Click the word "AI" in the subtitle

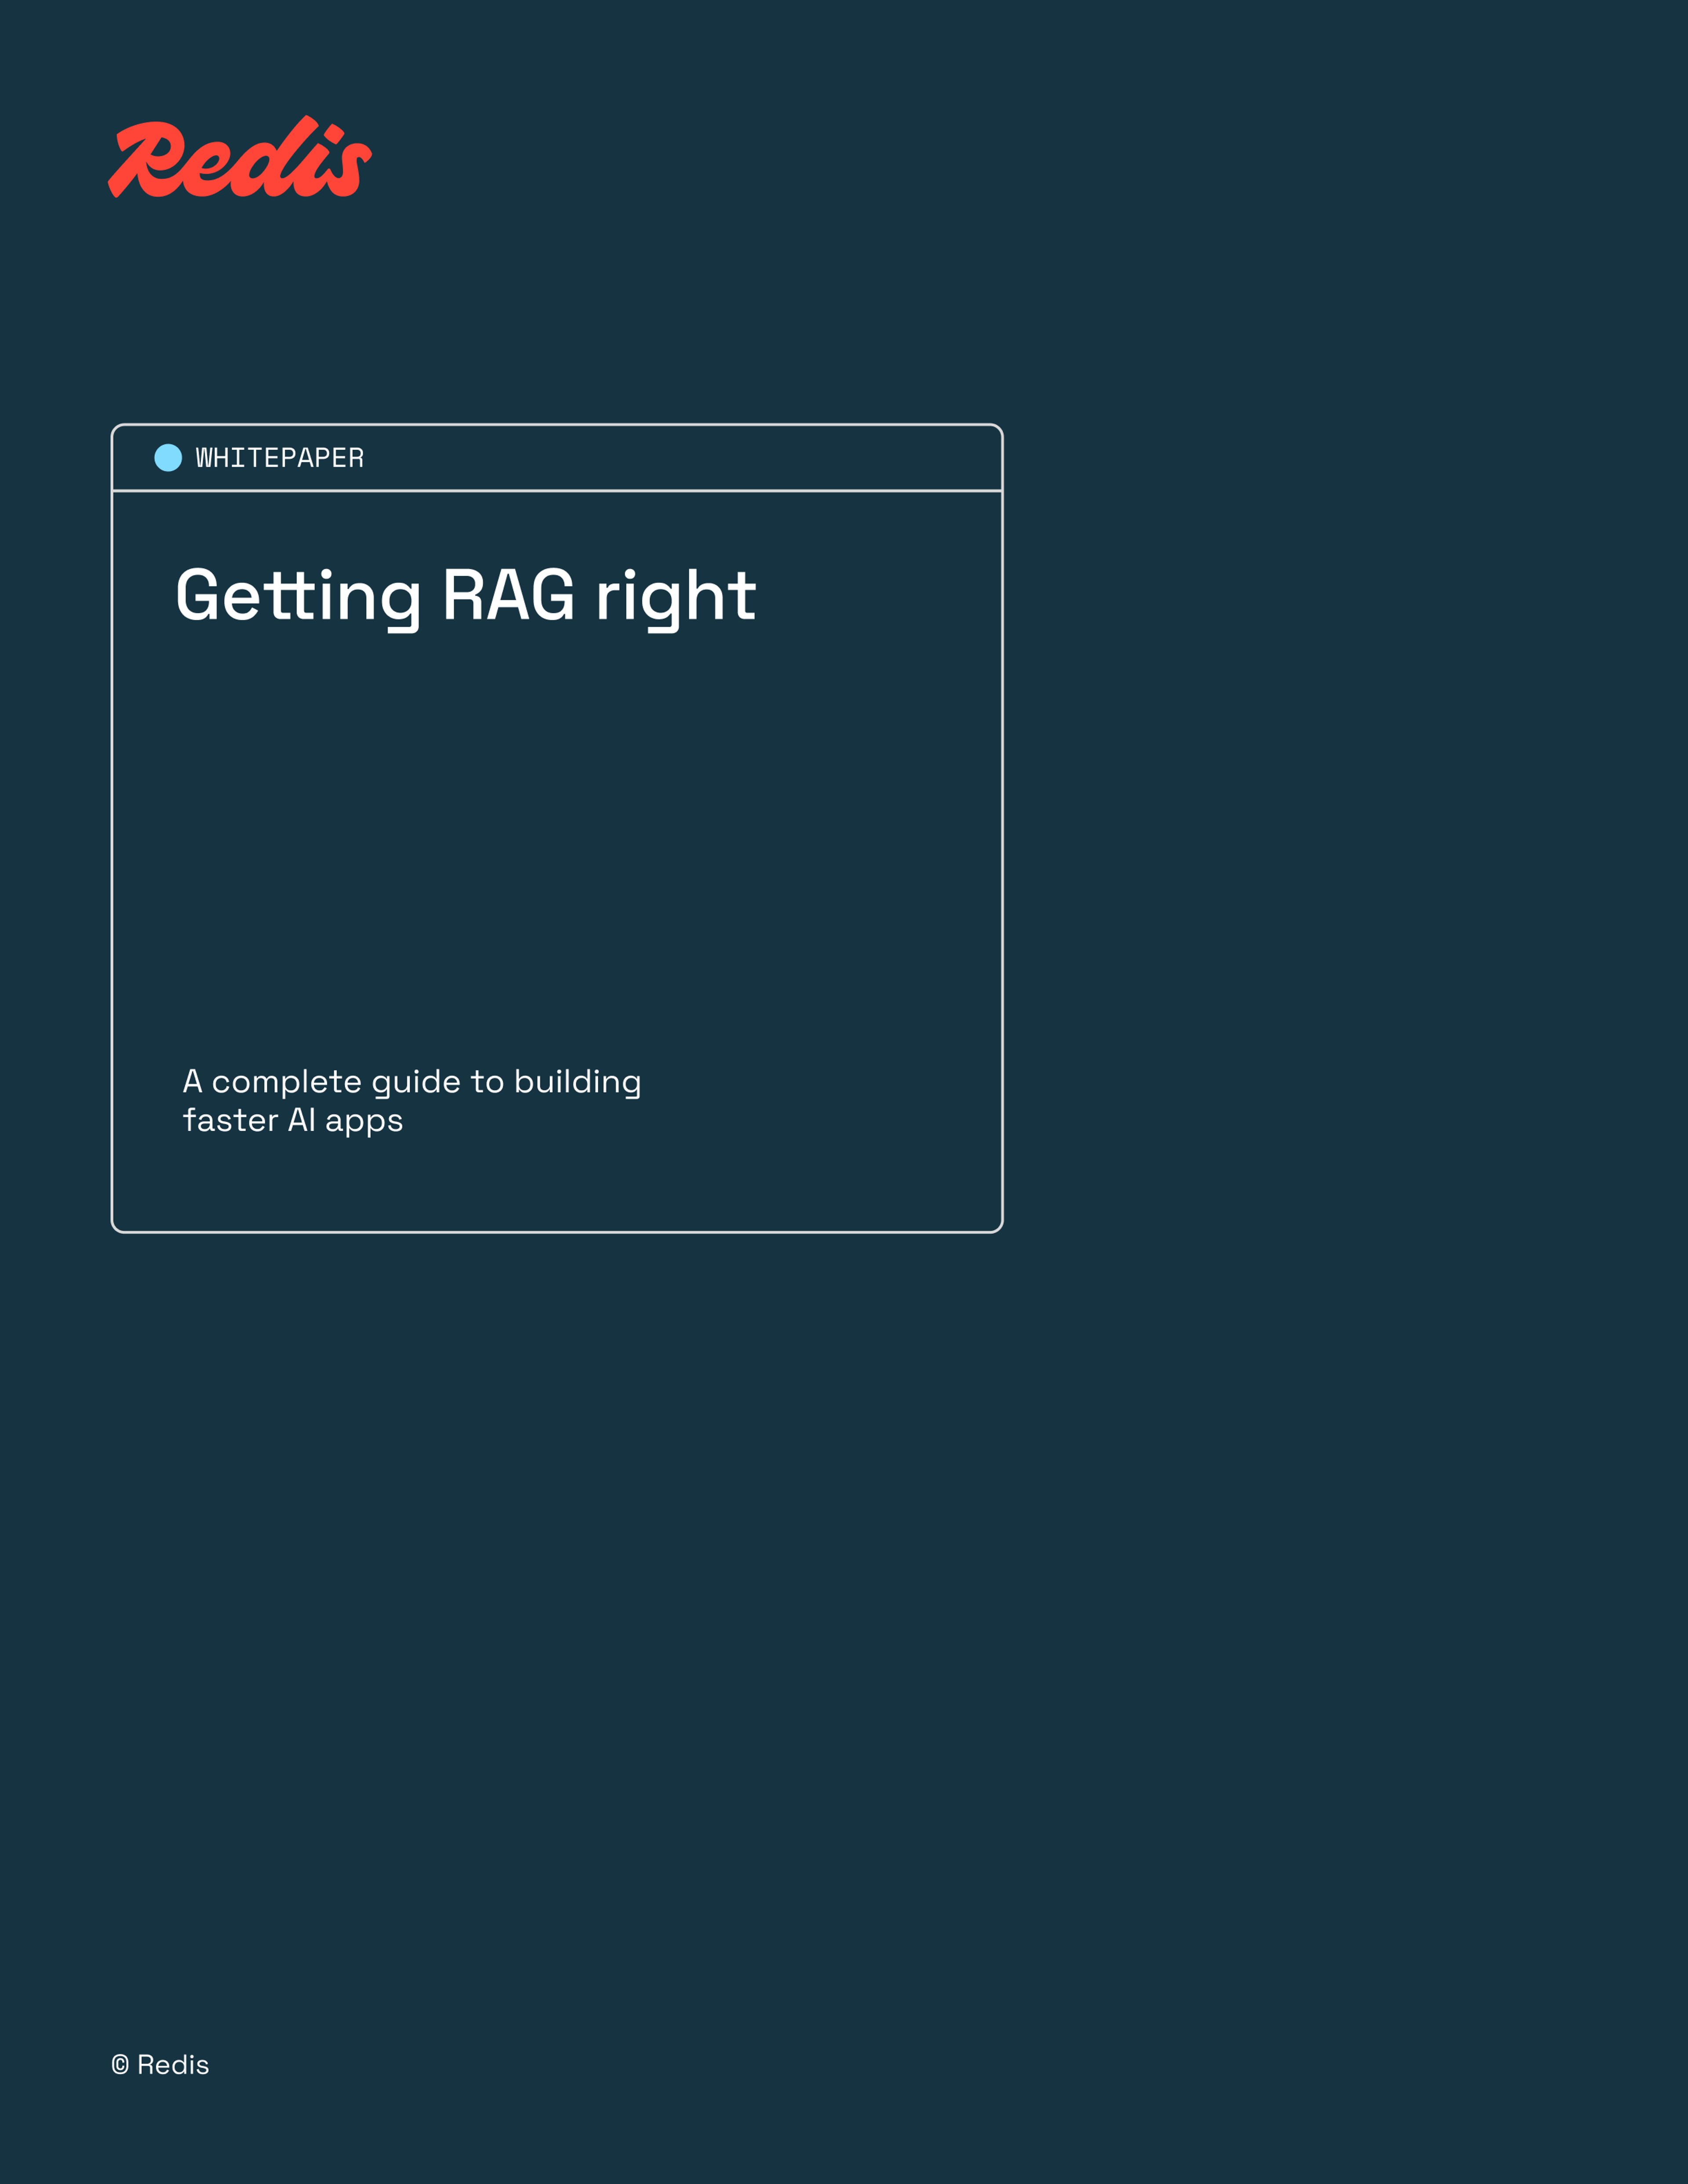(x=301, y=1120)
